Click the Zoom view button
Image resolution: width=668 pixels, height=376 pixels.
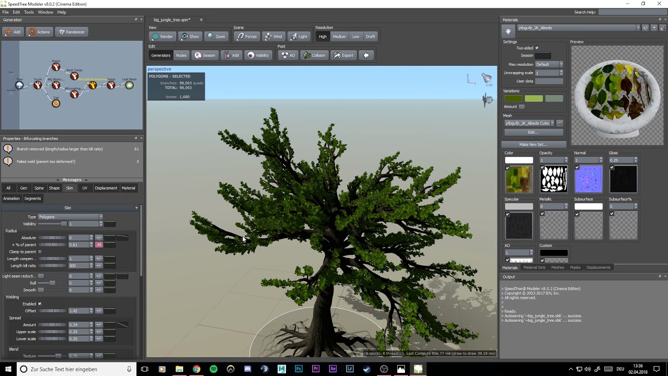pos(216,37)
